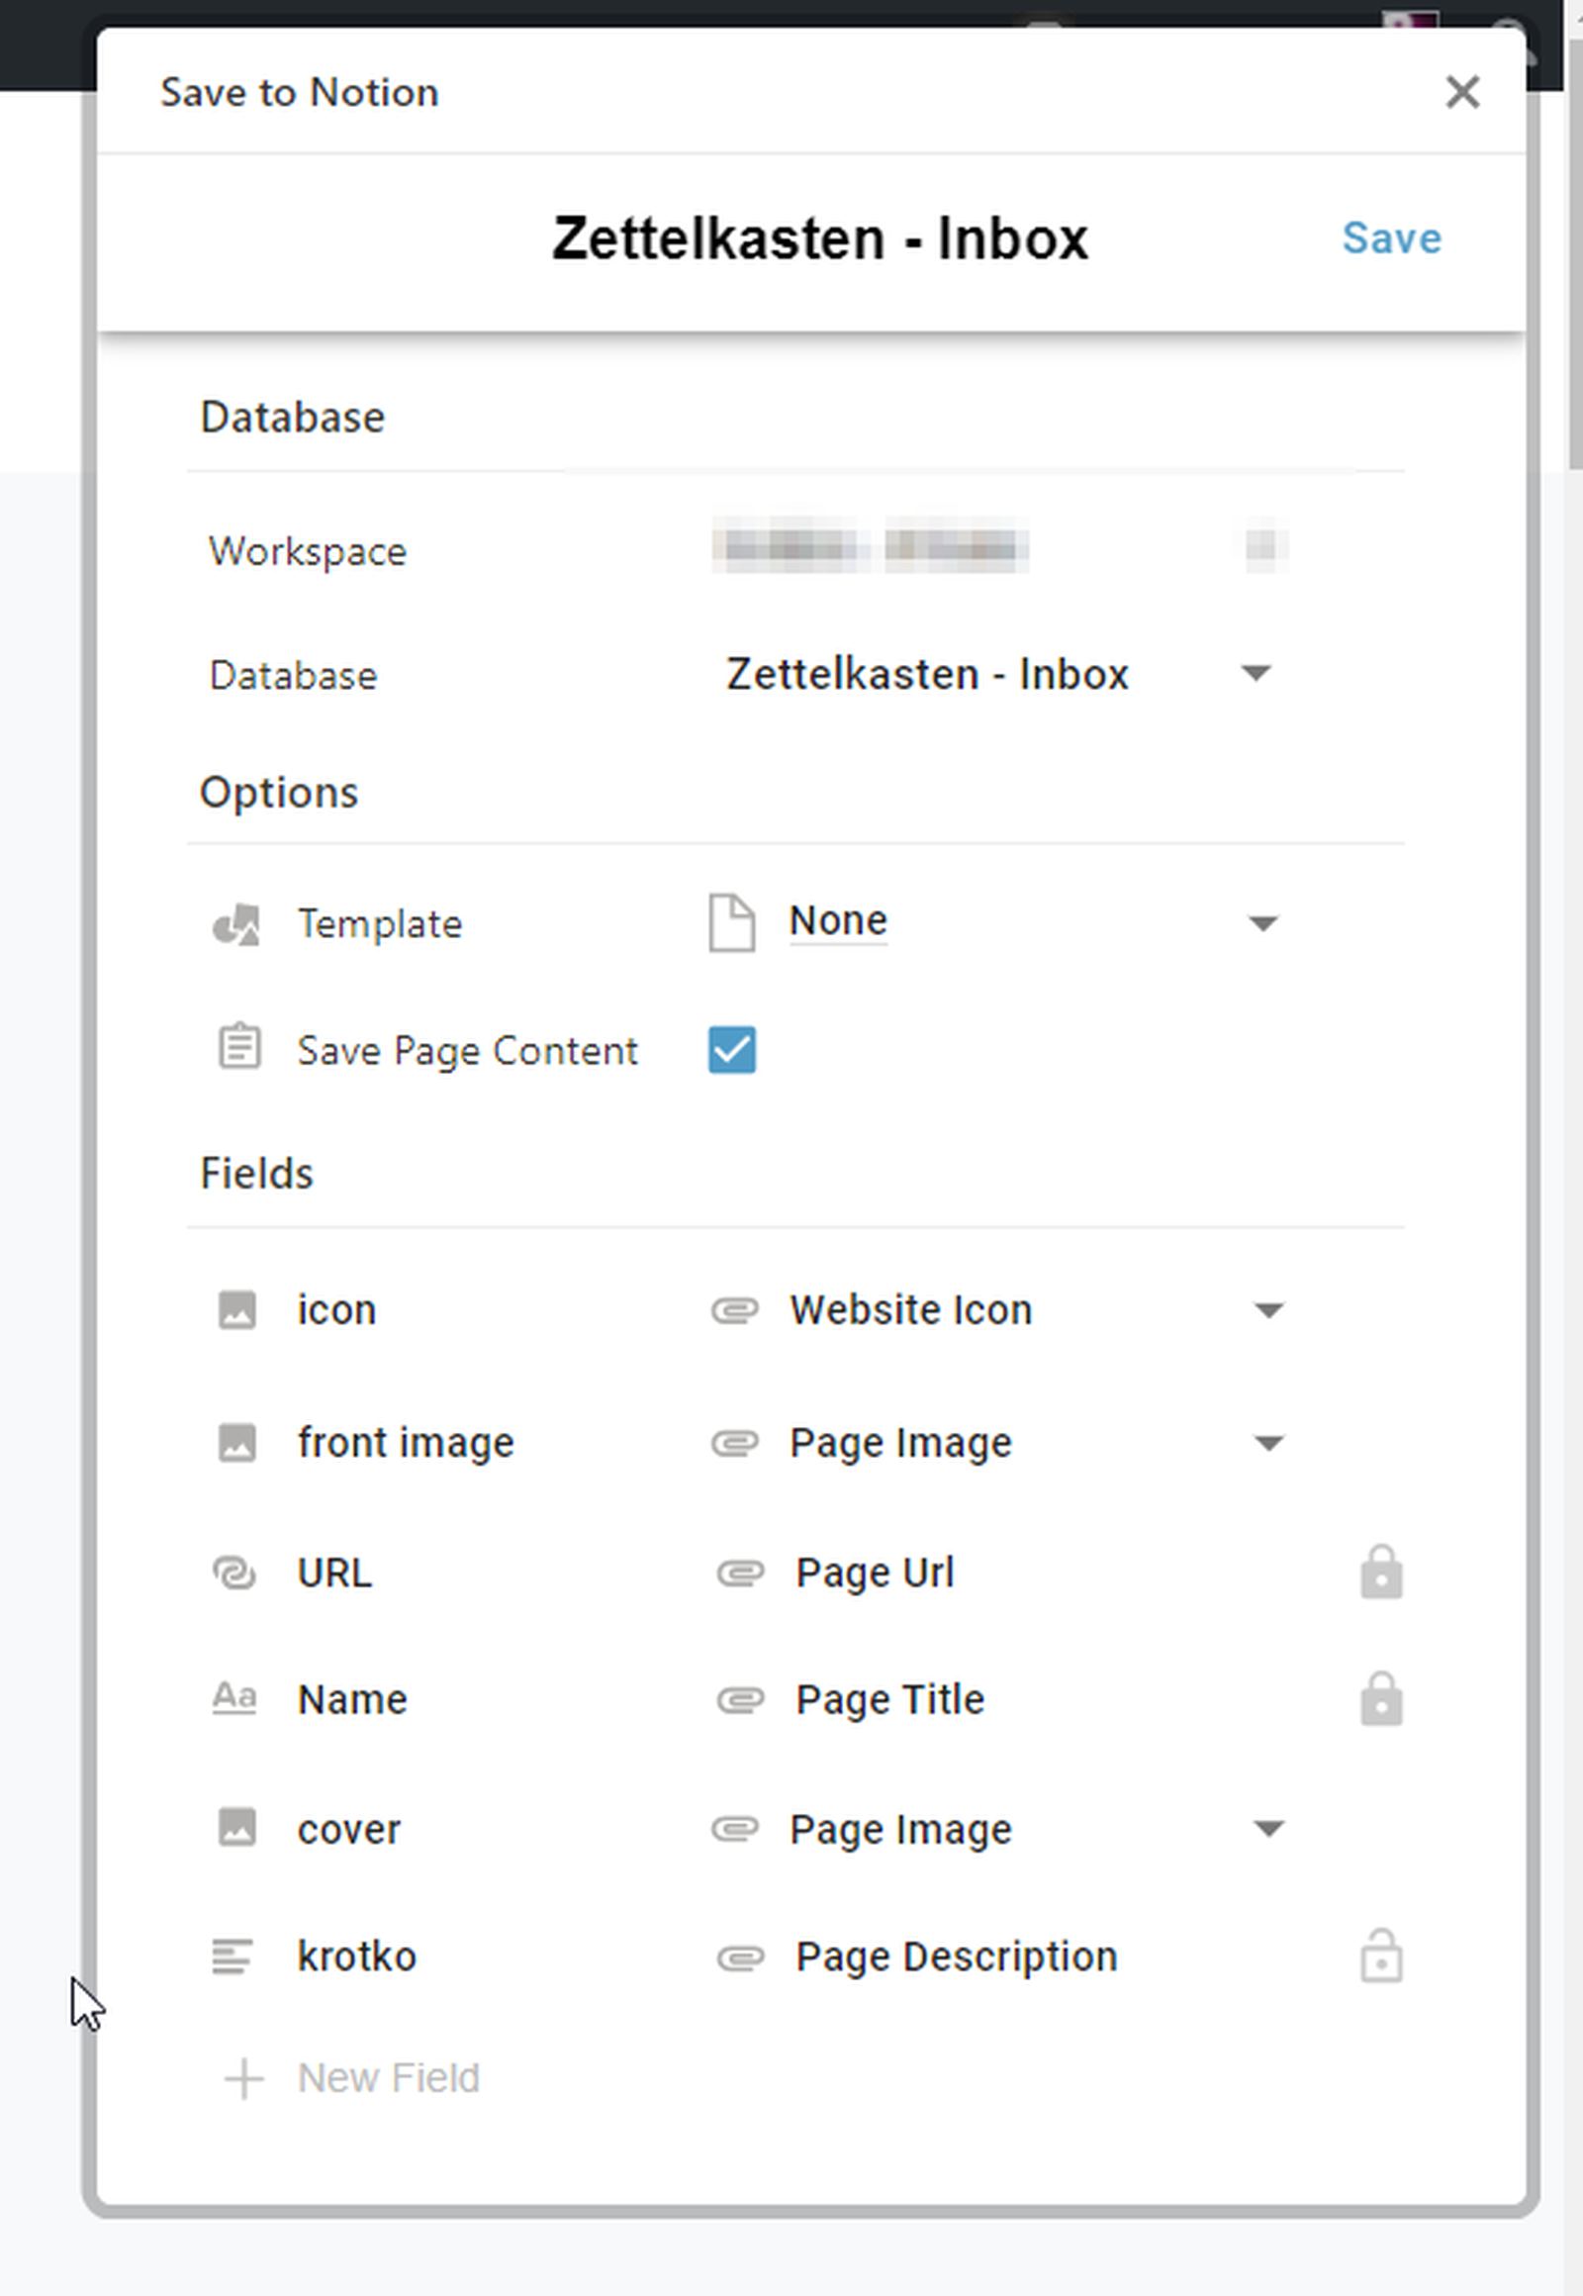
Task: Open the cover Page Image dropdown
Action: pos(1269,1830)
